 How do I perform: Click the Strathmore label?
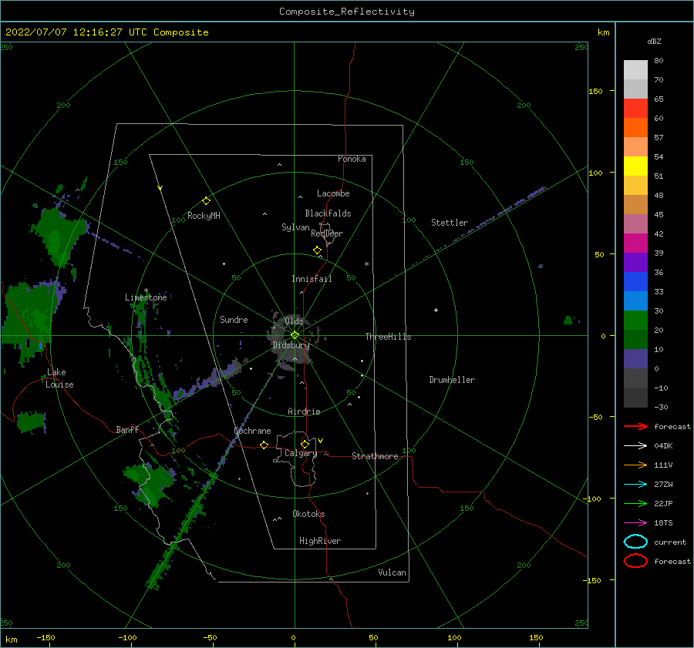(x=375, y=456)
